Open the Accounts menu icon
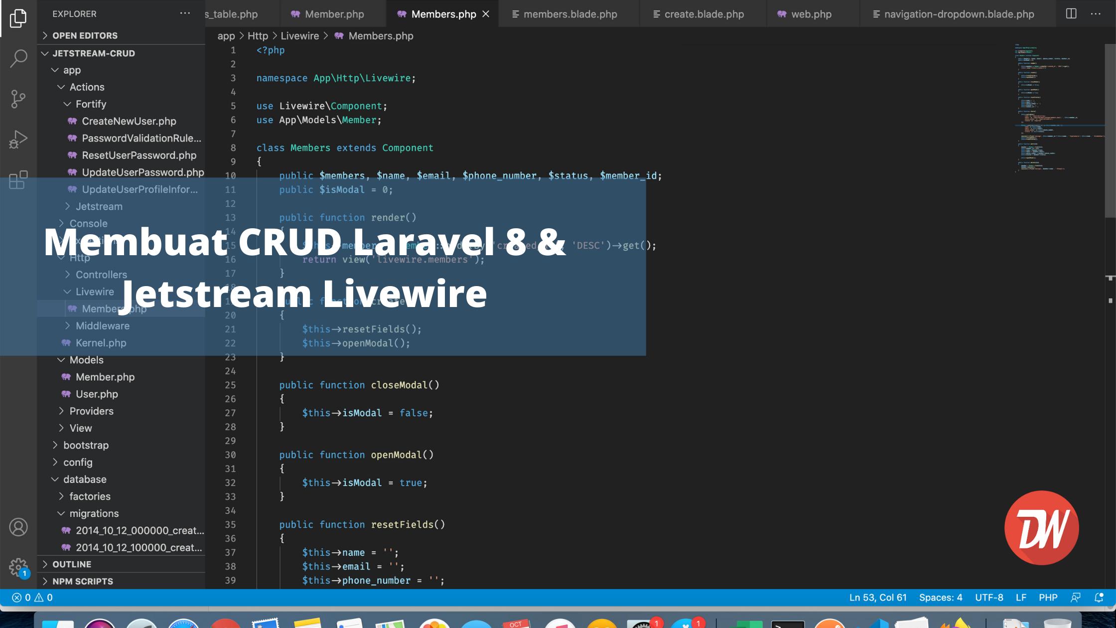This screenshot has width=1116, height=628. (x=18, y=527)
